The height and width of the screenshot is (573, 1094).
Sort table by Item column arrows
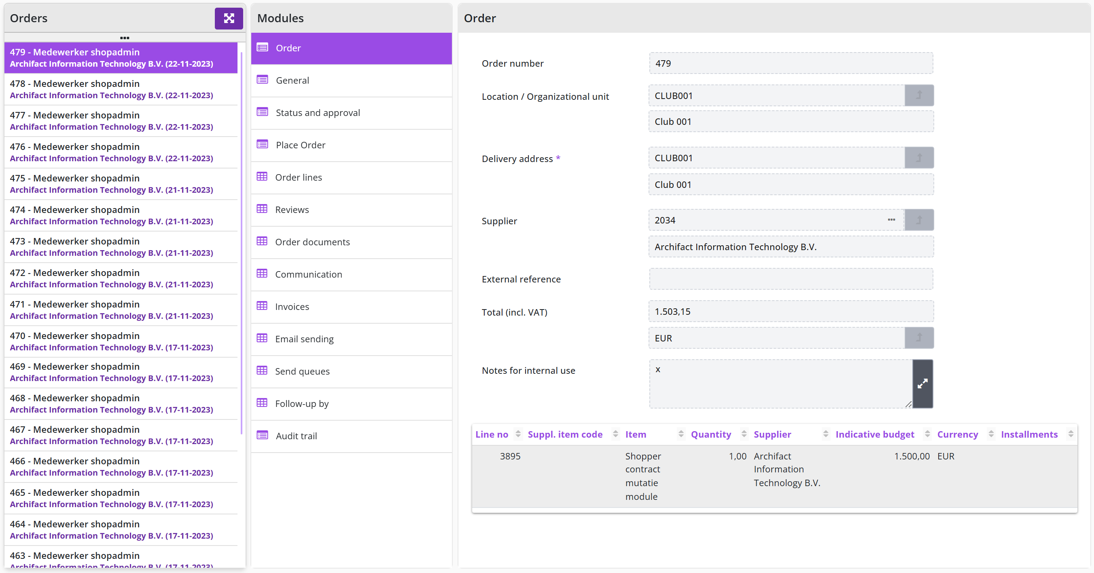pyautogui.click(x=681, y=434)
